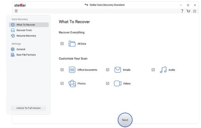The image size is (201, 128).
Task: Click the Photos label
Action: coord(82,83)
